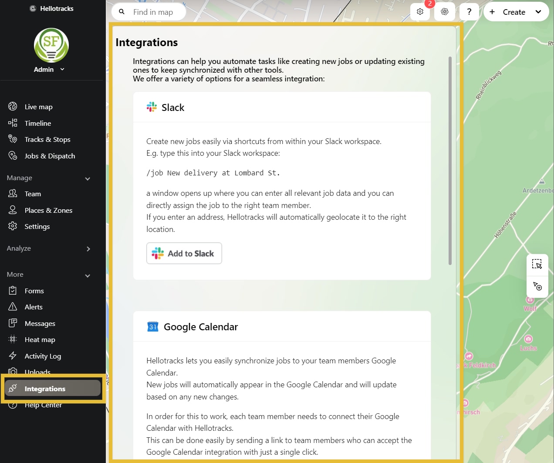The width and height of the screenshot is (554, 463).
Task: Click the question mark help button
Action: click(x=469, y=12)
